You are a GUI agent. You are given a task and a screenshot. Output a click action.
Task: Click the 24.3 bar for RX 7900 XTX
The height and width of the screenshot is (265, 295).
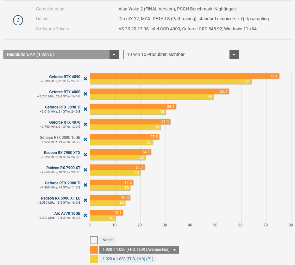pos(121,152)
